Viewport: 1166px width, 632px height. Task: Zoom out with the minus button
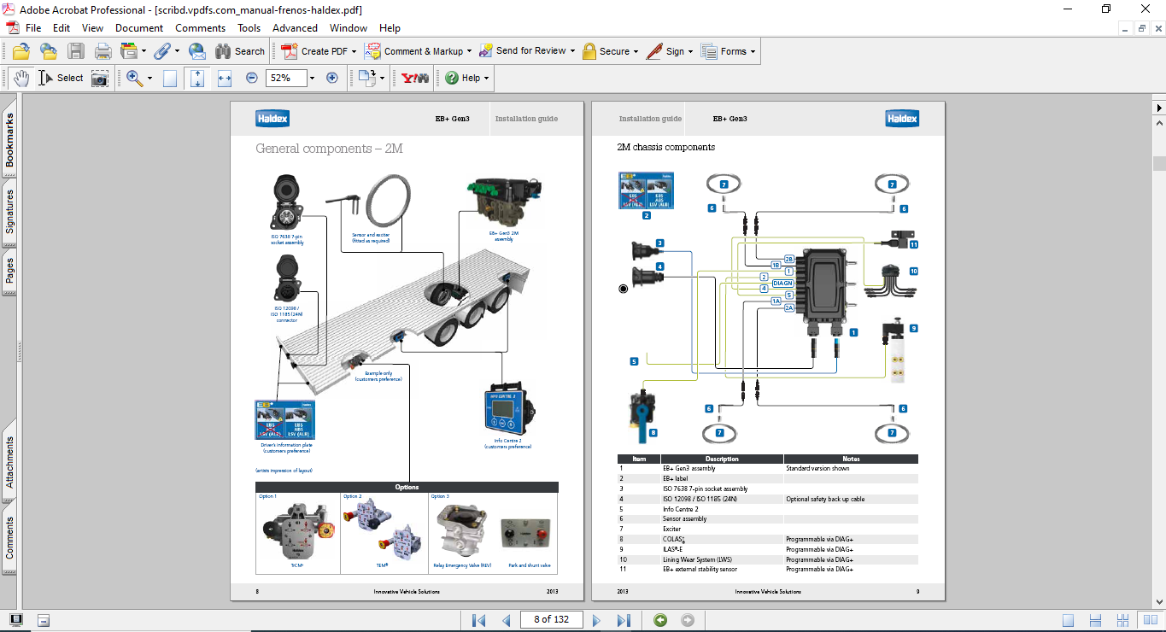click(x=252, y=78)
